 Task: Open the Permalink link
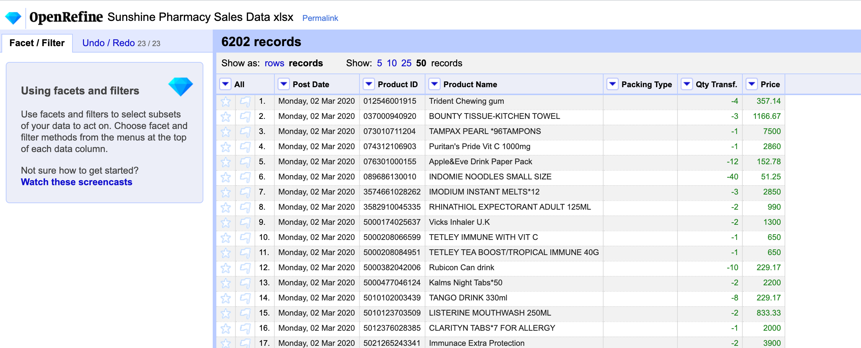[x=320, y=18]
